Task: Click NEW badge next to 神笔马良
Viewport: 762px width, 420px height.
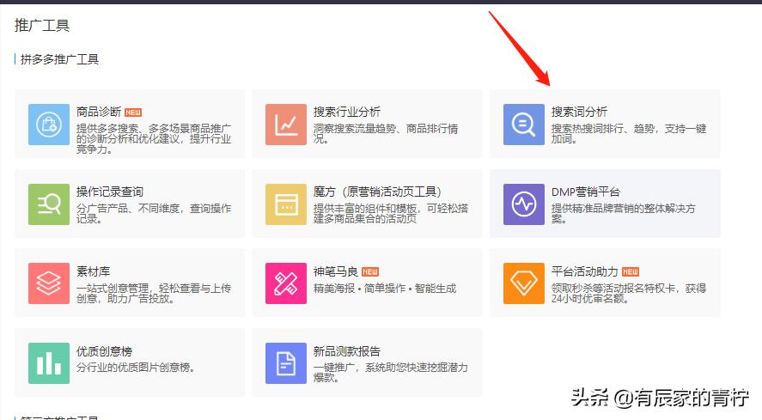Action: 370,271
